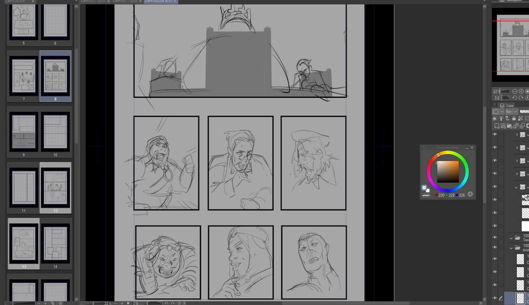Close the CAPITULO24 8/31 tab
The width and height of the screenshot is (529, 305).
[x=175, y=2]
